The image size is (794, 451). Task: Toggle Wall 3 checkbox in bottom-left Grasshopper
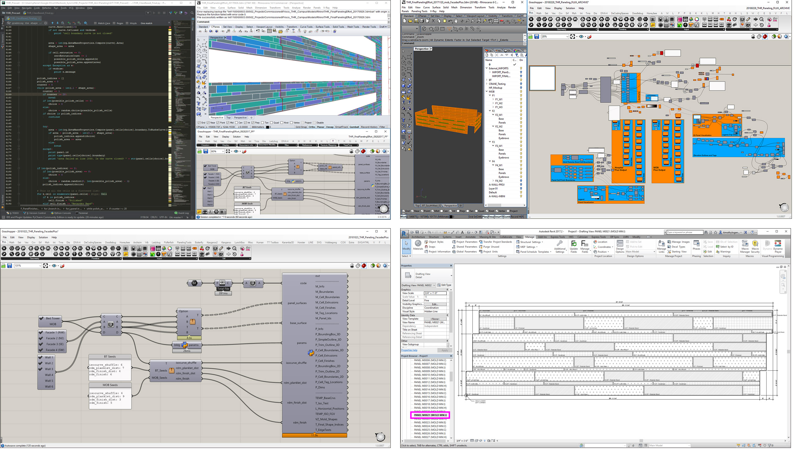[40, 369]
